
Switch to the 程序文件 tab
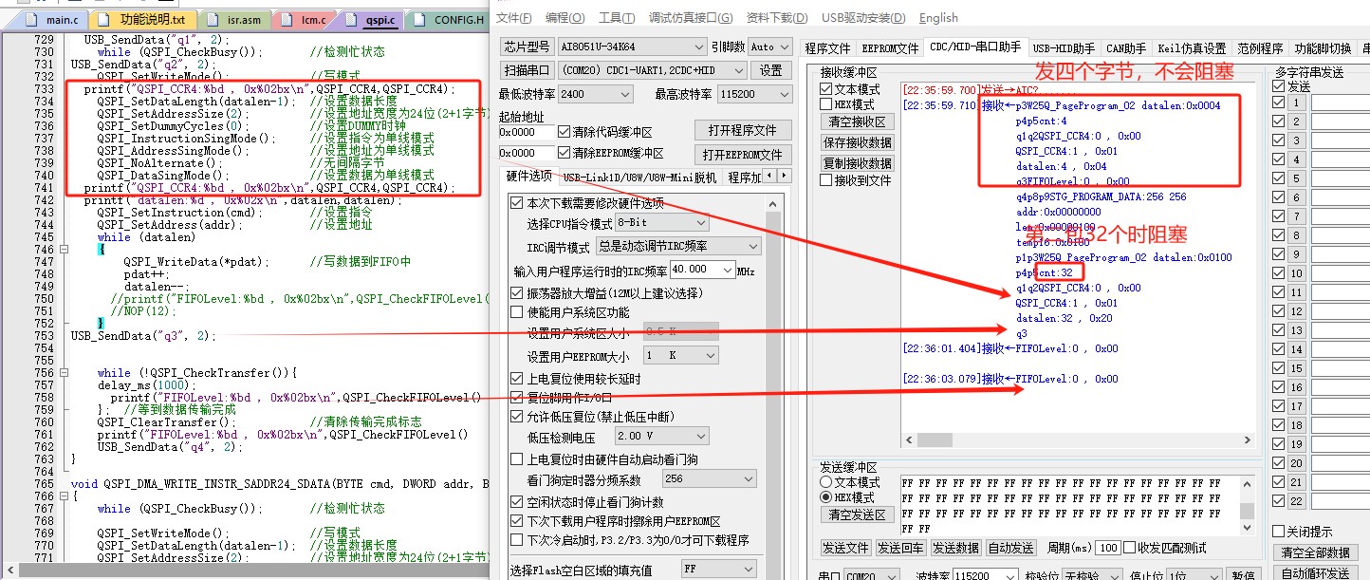pos(828,48)
